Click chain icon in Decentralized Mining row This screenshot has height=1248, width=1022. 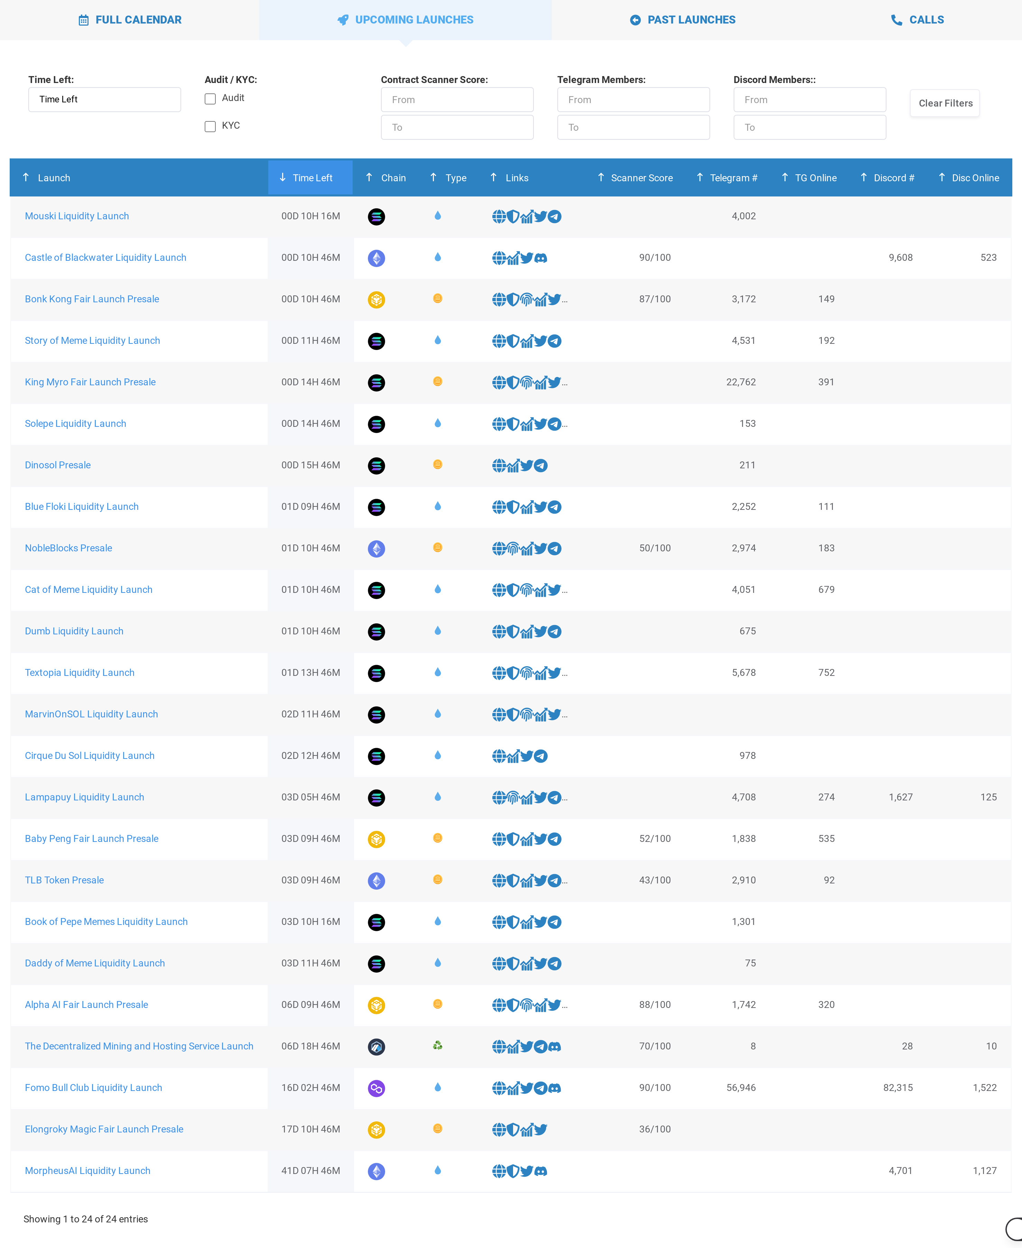coord(376,1047)
